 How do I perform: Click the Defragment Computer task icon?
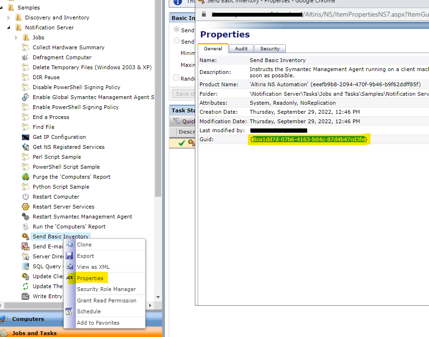tap(26, 57)
